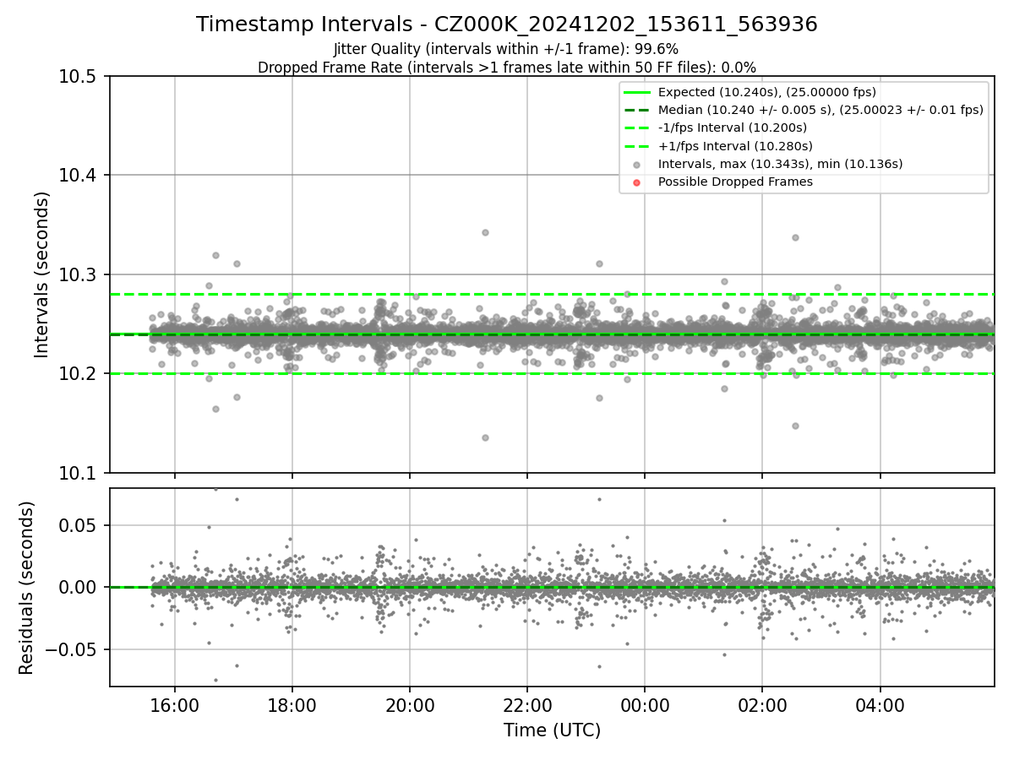Screen dimensions: 1014x760
Task: Click the high outlier point near 02:30 at 10.34
Action: 795,237
